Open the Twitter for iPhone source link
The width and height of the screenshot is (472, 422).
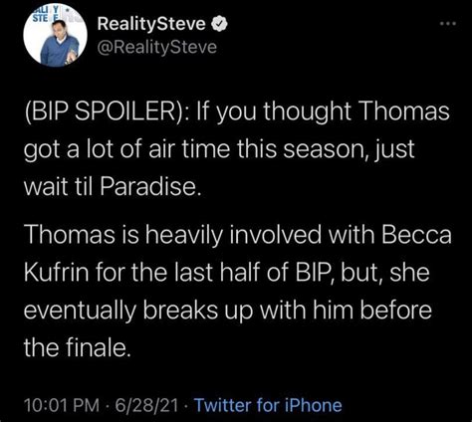coord(268,405)
